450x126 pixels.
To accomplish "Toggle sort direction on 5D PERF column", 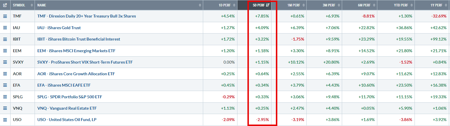I will coord(260,5).
